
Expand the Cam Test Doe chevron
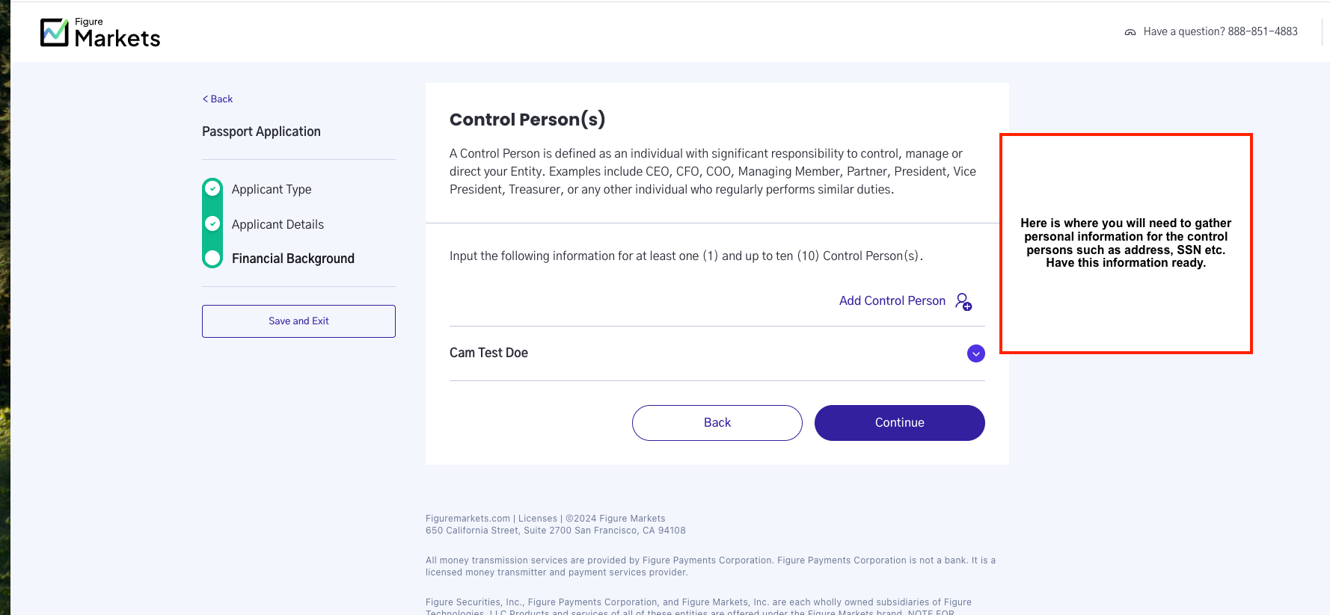point(975,353)
